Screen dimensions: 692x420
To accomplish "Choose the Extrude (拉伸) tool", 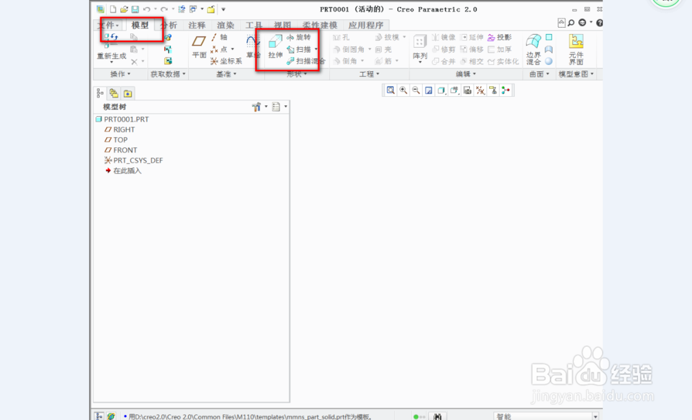I will 275,46.
